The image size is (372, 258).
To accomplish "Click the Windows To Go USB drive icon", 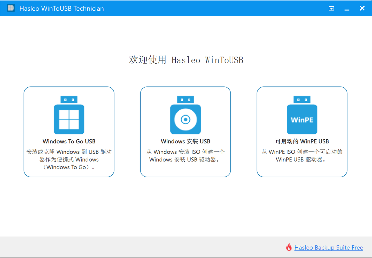I will [x=69, y=115].
